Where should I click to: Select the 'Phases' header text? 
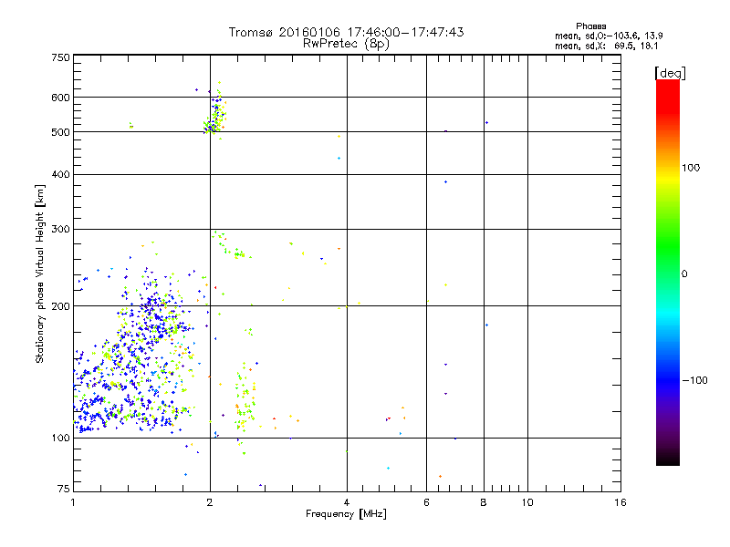click(590, 26)
